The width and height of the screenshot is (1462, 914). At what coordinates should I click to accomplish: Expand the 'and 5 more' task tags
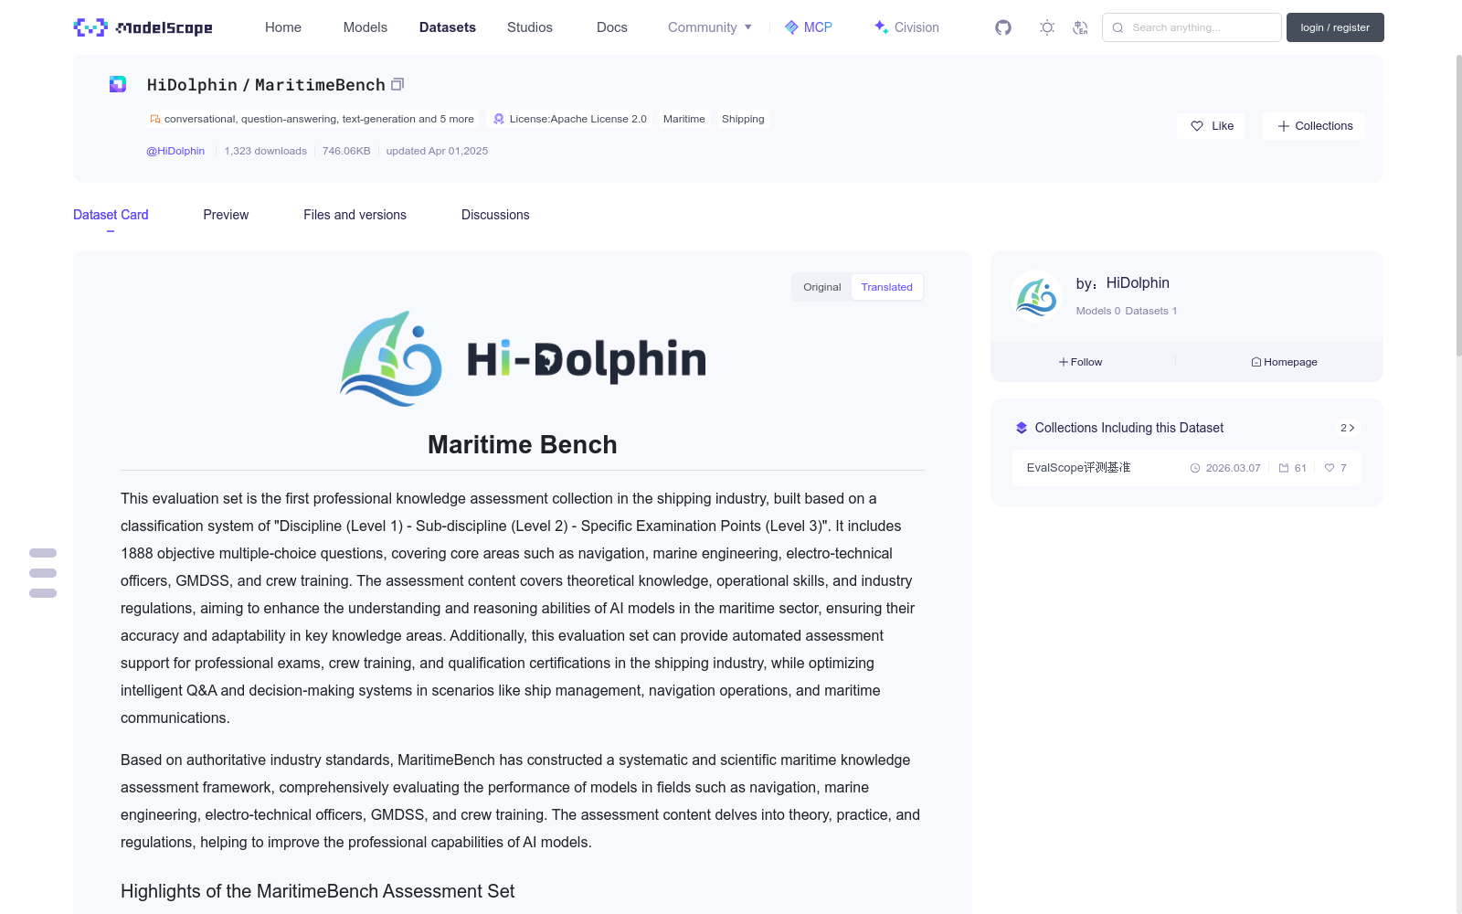click(447, 119)
